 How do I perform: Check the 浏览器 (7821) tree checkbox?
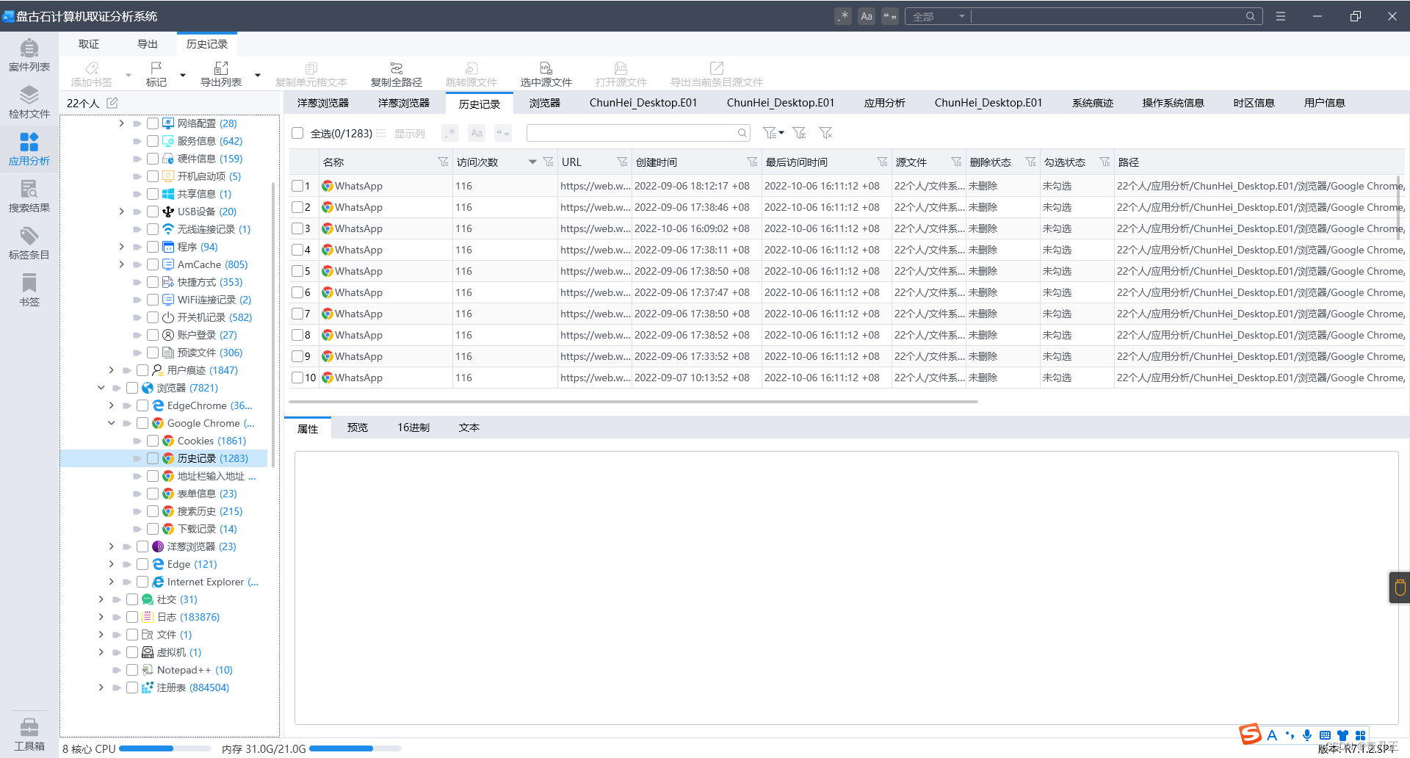pos(132,388)
